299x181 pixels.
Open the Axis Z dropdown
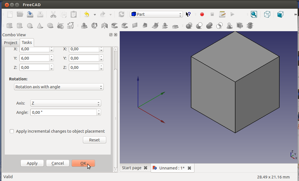click(x=65, y=103)
